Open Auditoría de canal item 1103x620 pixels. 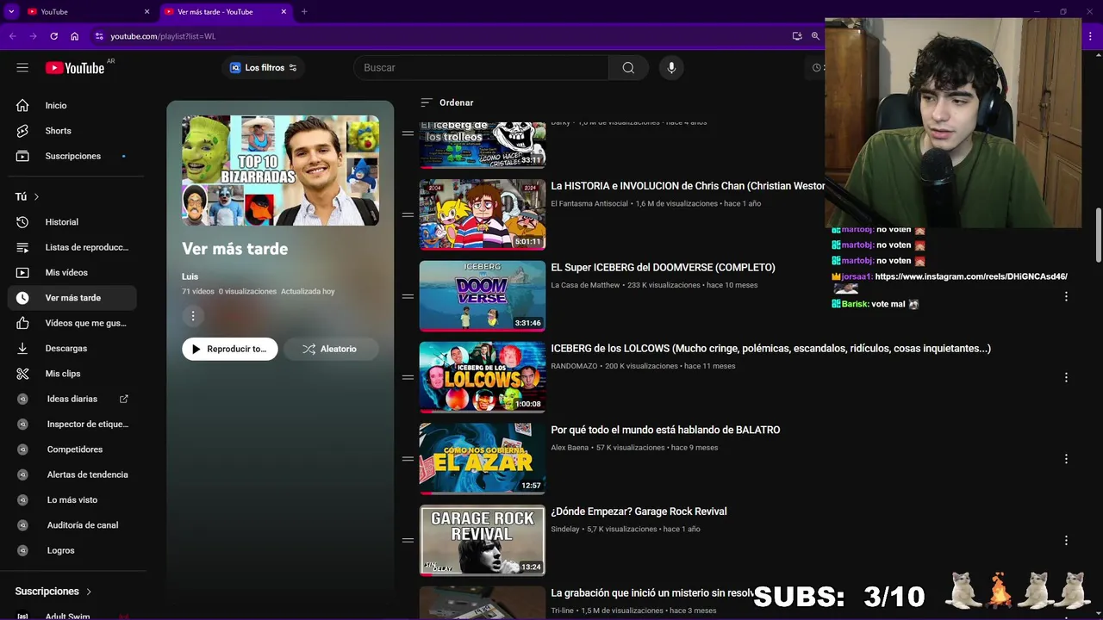pos(72,525)
